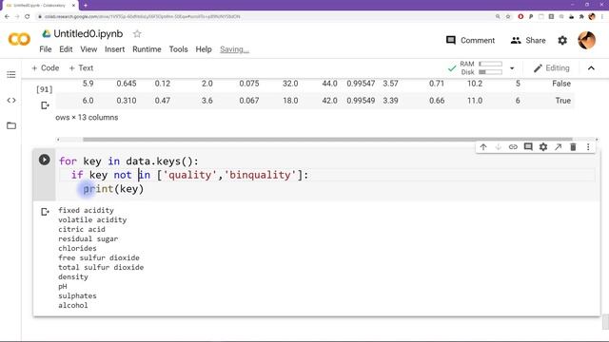The width and height of the screenshot is (609, 342).
Task: Select 'citric acid' output line
Action: tap(82, 229)
